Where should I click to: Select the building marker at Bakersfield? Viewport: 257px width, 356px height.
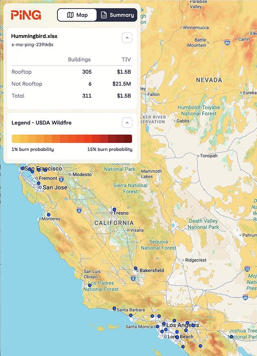click(136, 268)
